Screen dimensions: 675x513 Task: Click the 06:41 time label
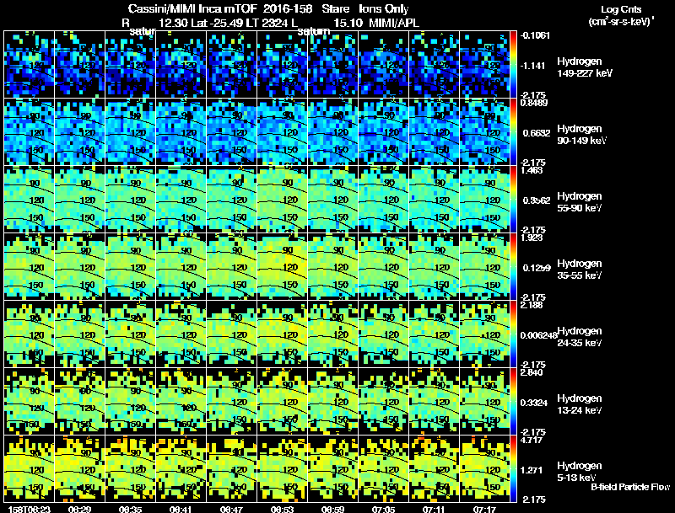tap(181, 509)
